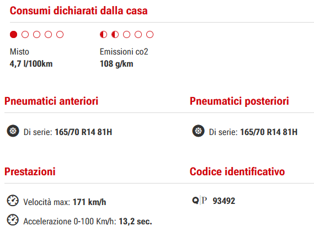This screenshot has width=314, height=237.
Task: Click the Pneumatici anteriori heading
Action: click(51, 101)
